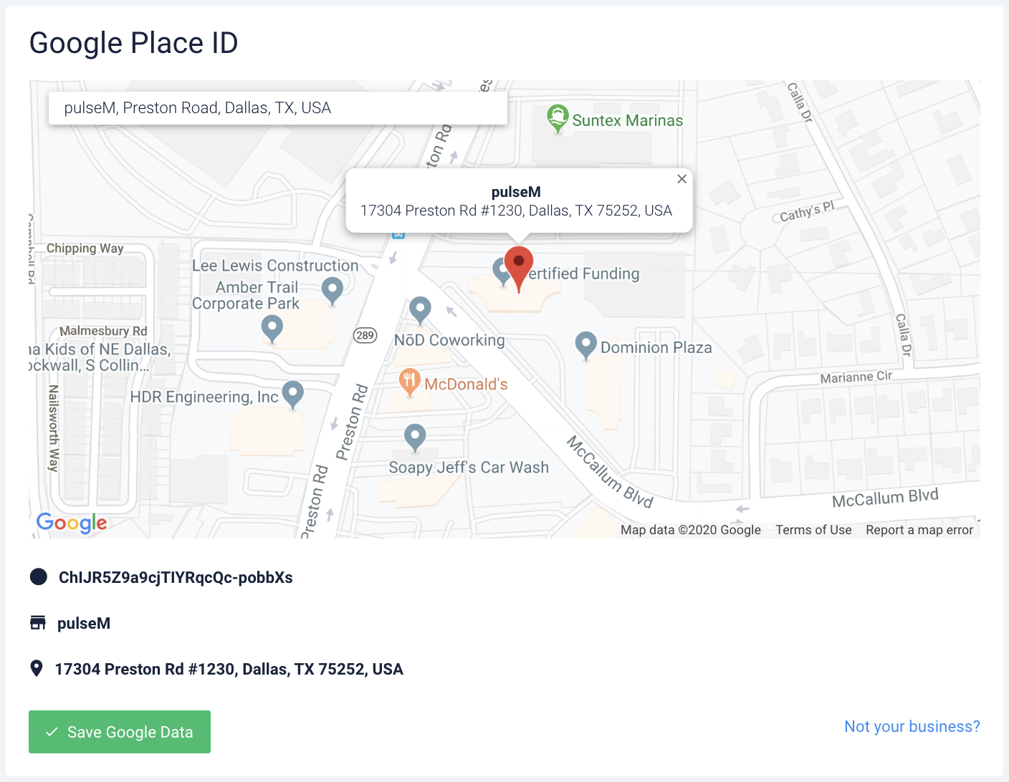This screenshot has width=1009, height=782.
Task: Open the Terms of Use link
Action: point(813,530)
